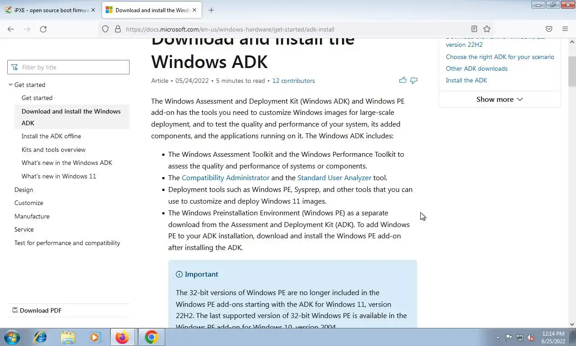Open the 12 contributors link
The width and height of the screenshot is (576, 346).
pos(293,81)
